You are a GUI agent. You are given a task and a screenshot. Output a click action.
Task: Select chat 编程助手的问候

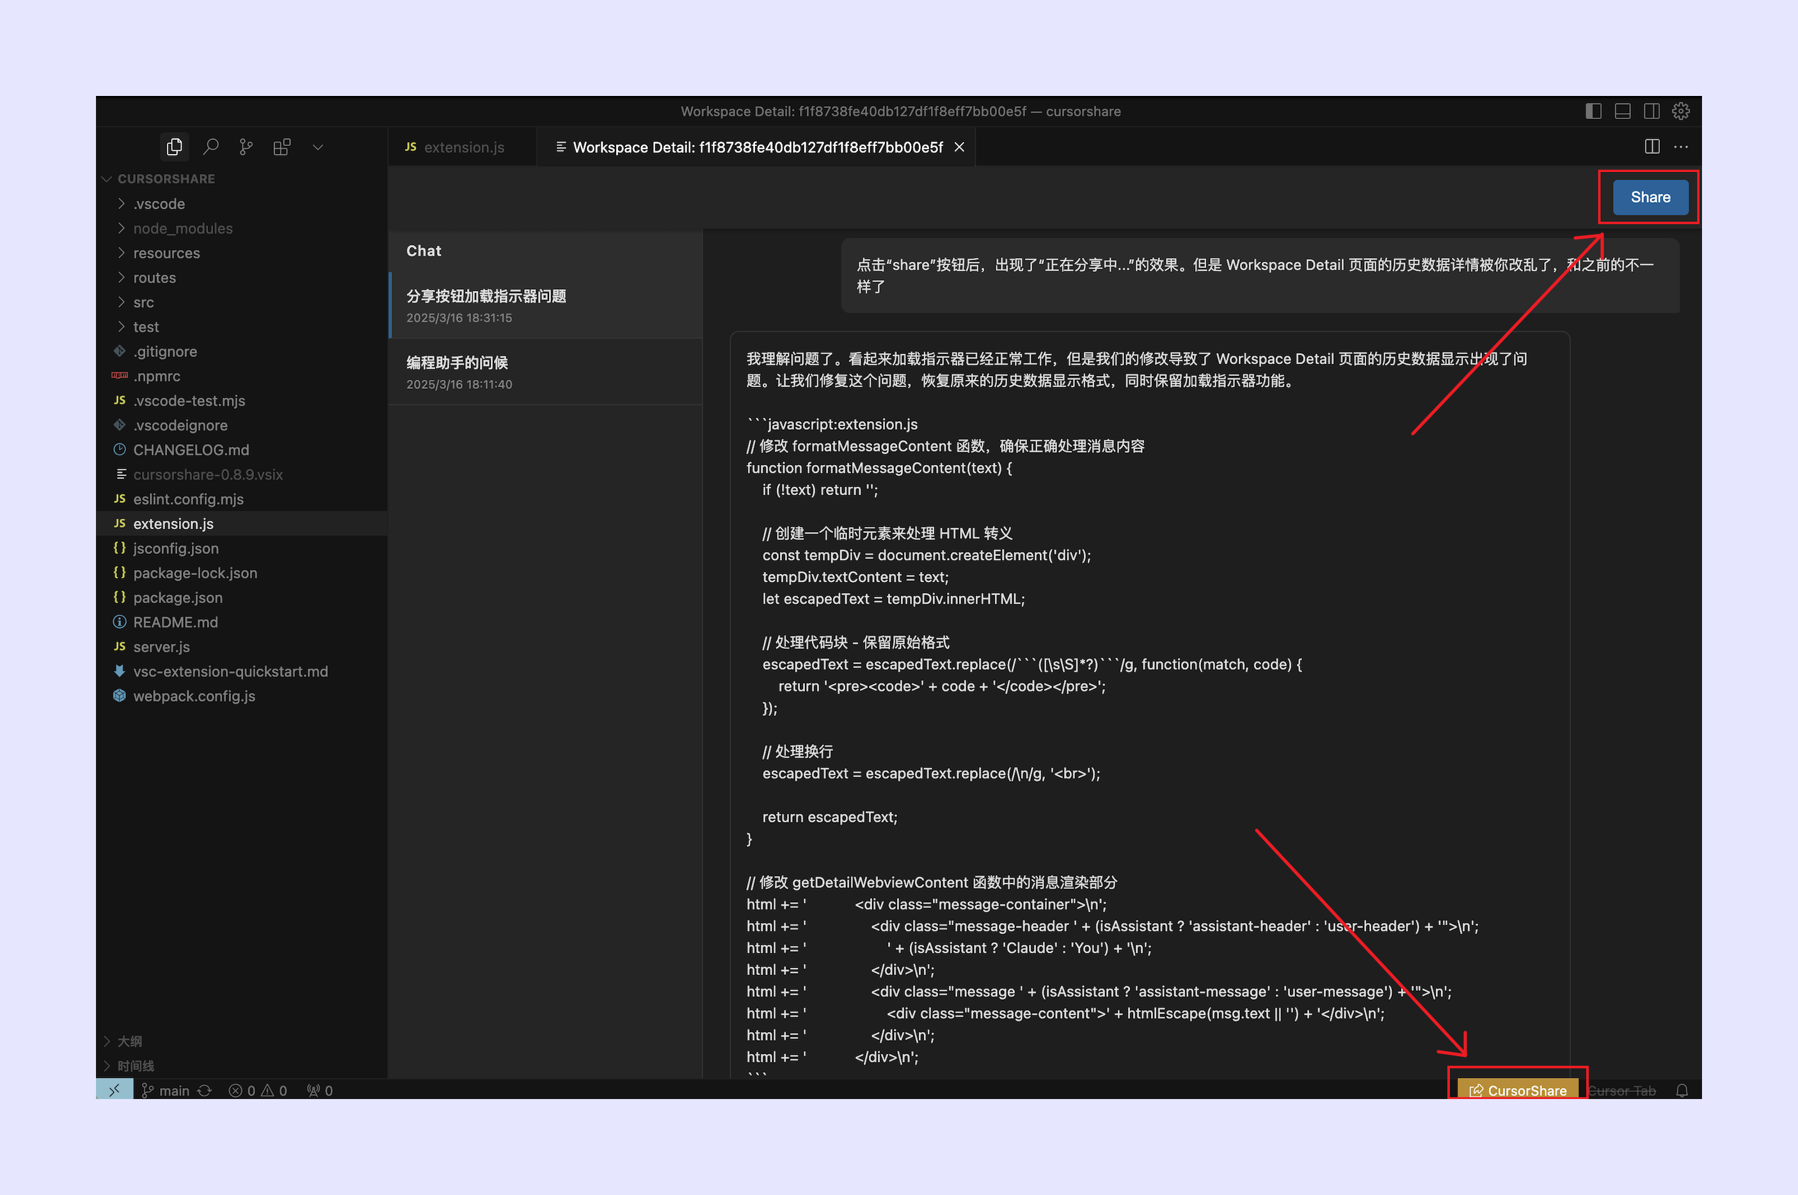545,372
